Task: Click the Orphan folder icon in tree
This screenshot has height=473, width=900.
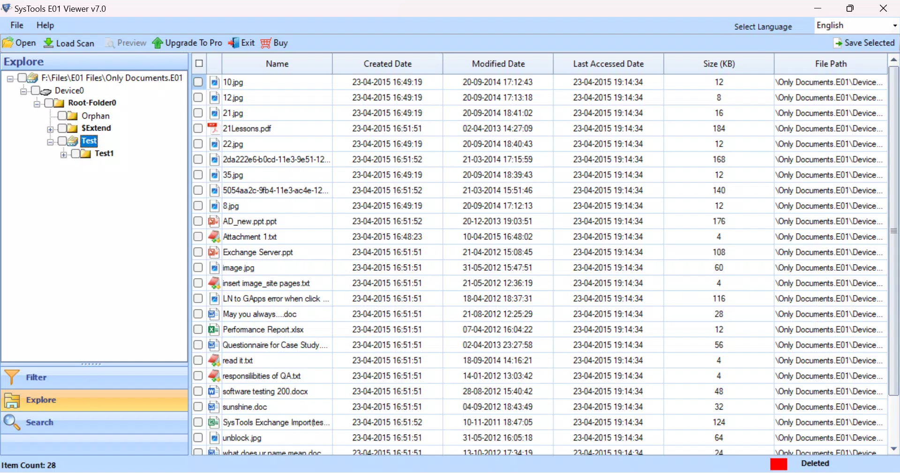Action: pos(72,116)
